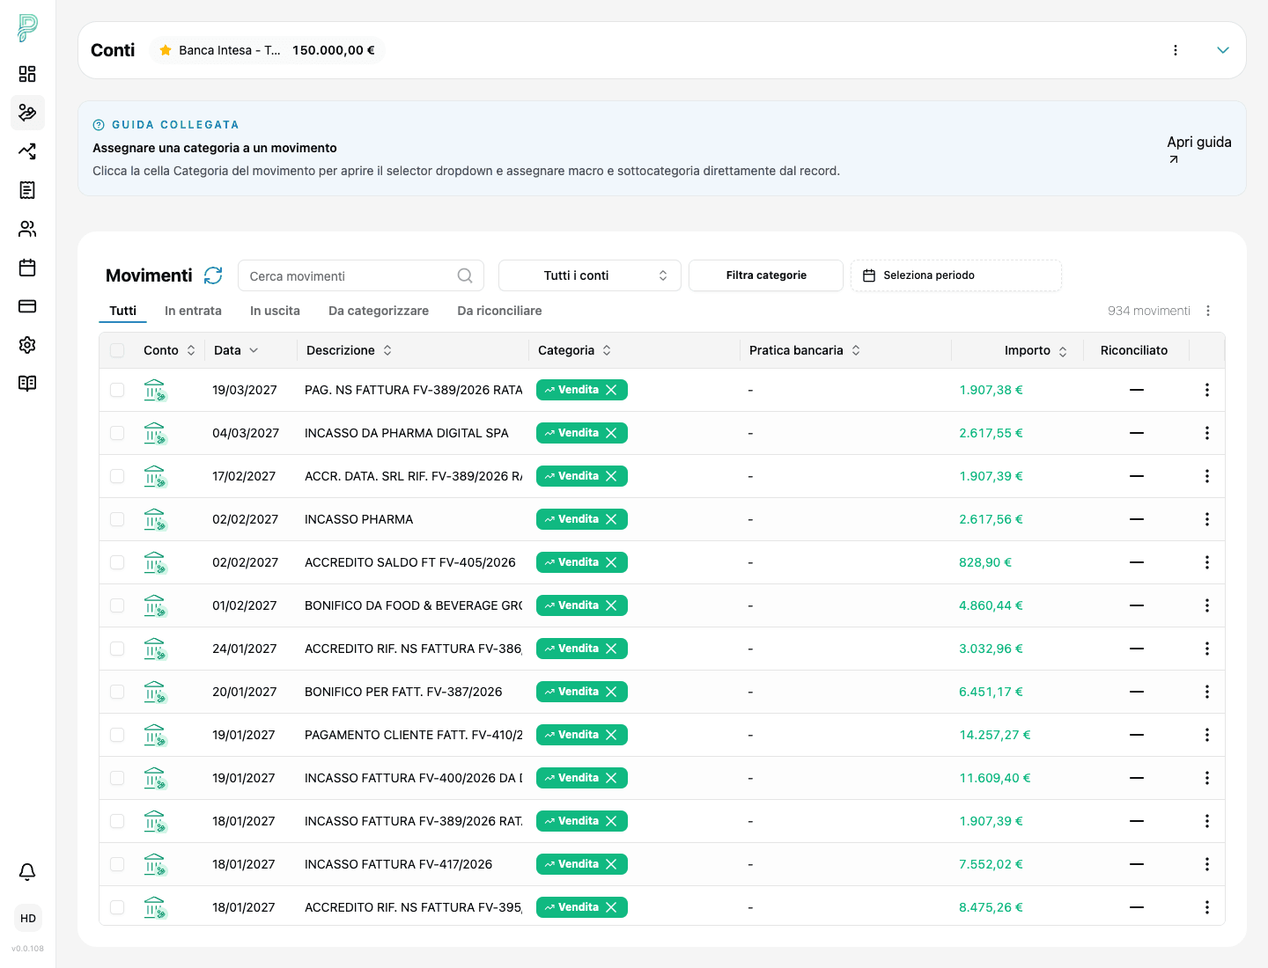Open the users icon in sidebar
1268x968 pixels.
27,229
